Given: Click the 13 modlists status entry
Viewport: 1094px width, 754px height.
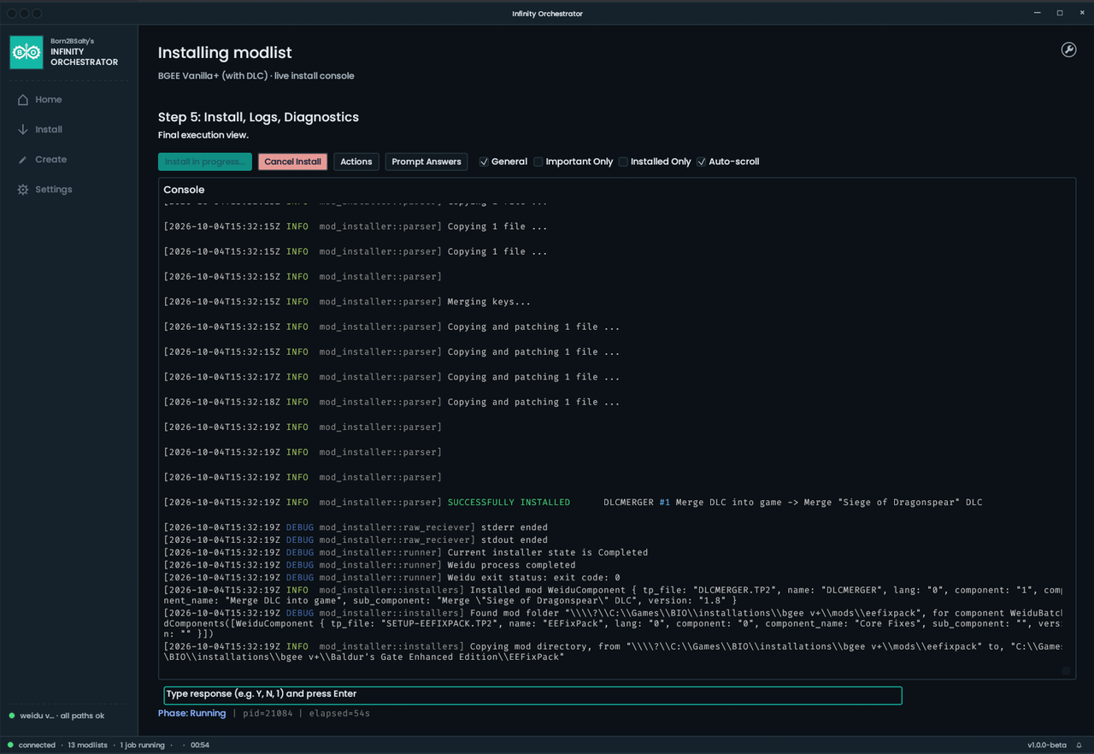Looking at the screenshot, I should [87, 745].
